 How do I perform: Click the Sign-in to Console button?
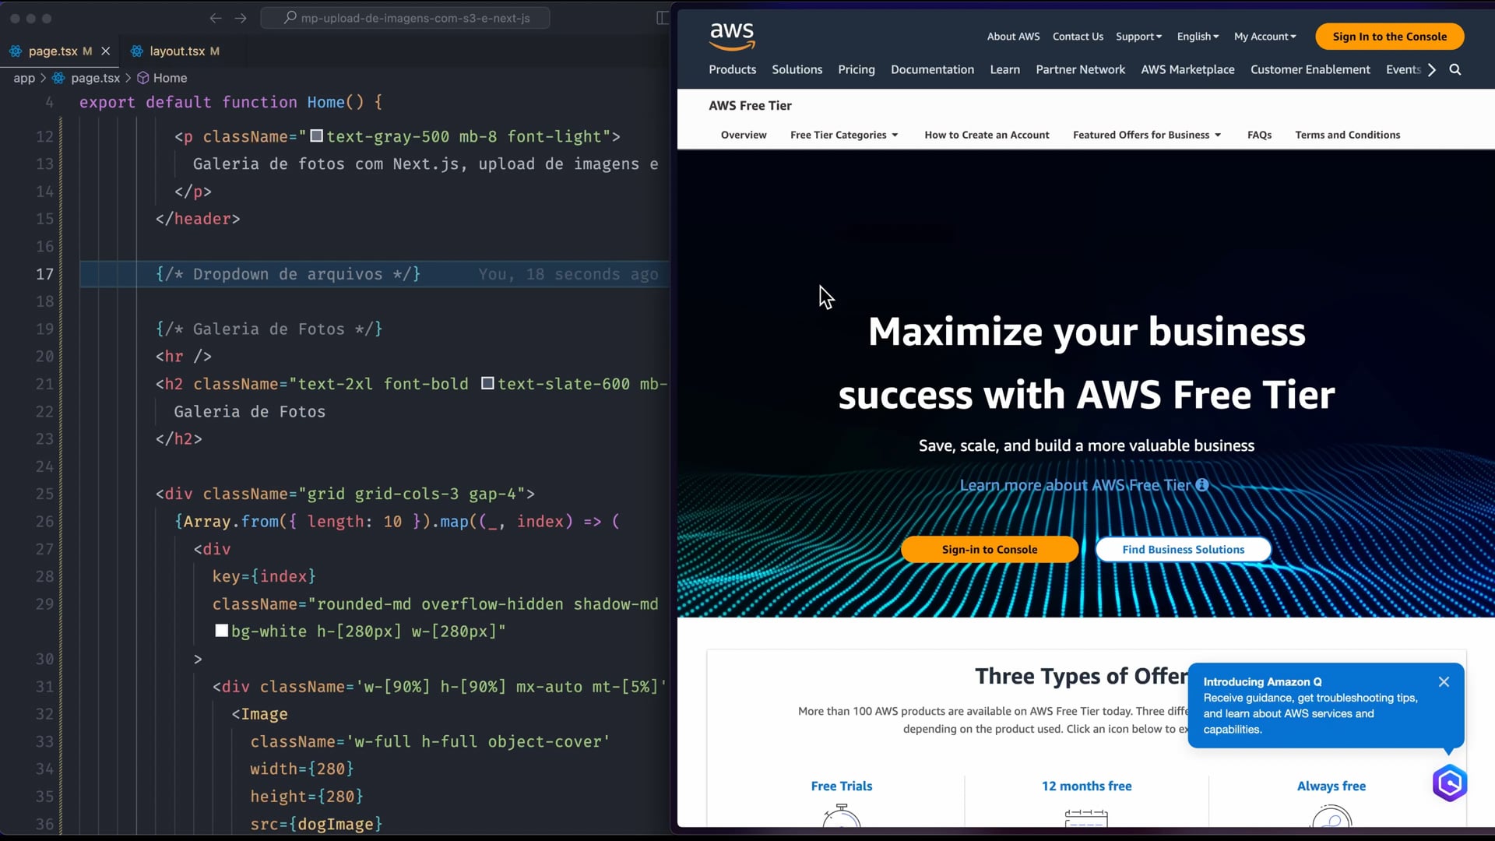click(x=989, y=550)
